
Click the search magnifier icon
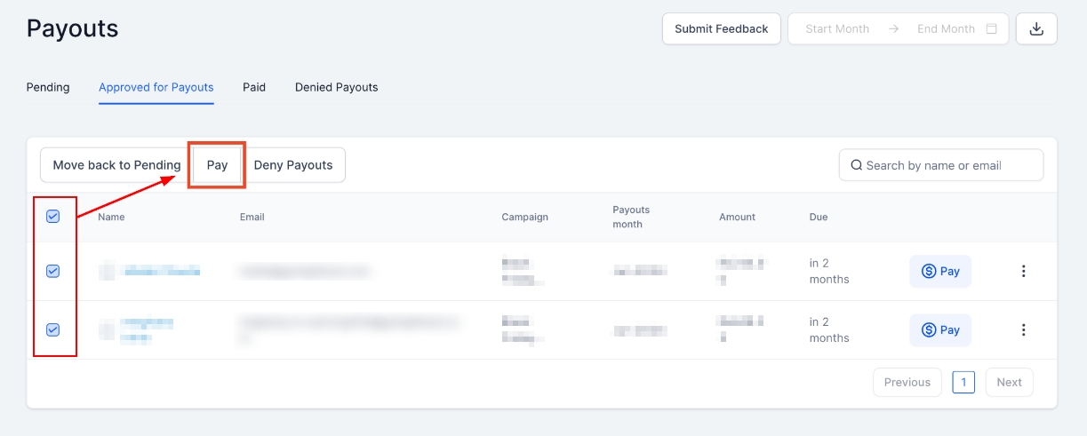point(856,165)
